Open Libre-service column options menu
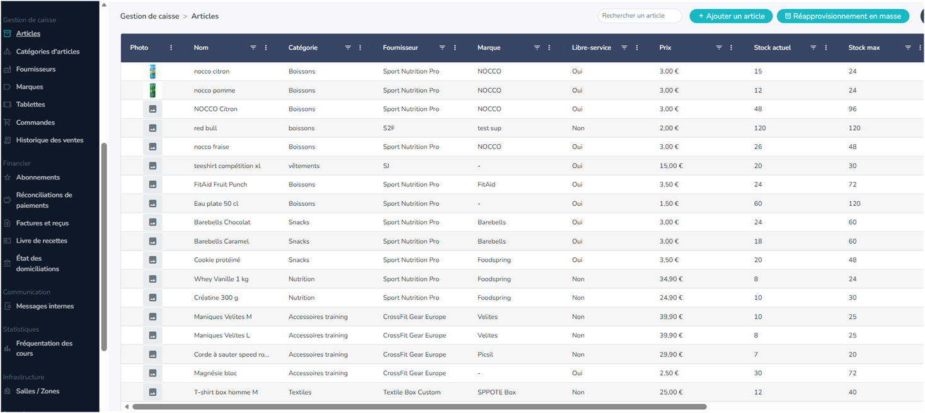 (x=637, y=48)
